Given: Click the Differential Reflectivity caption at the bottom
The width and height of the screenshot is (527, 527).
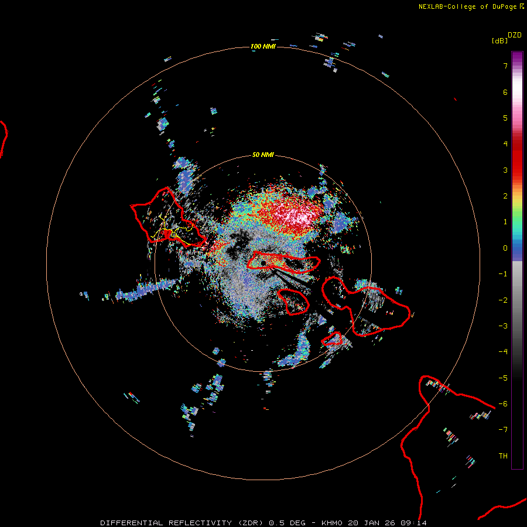Looking at the screenshot, I should click(x=263, y=523).
